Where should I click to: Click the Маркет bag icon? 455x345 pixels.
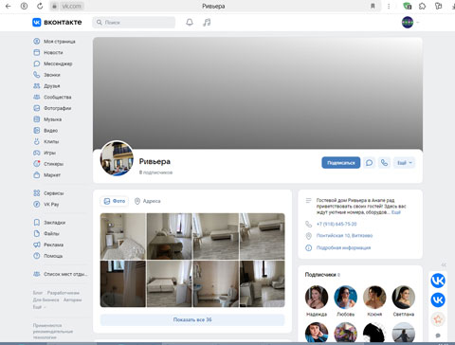pyautogui.click(x=37, y=174)
